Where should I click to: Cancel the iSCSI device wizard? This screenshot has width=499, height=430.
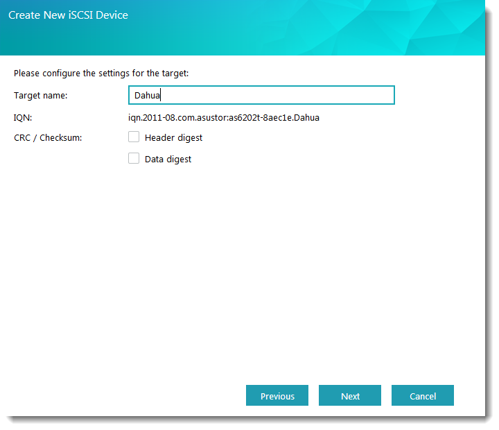click(x=423, y=395)
